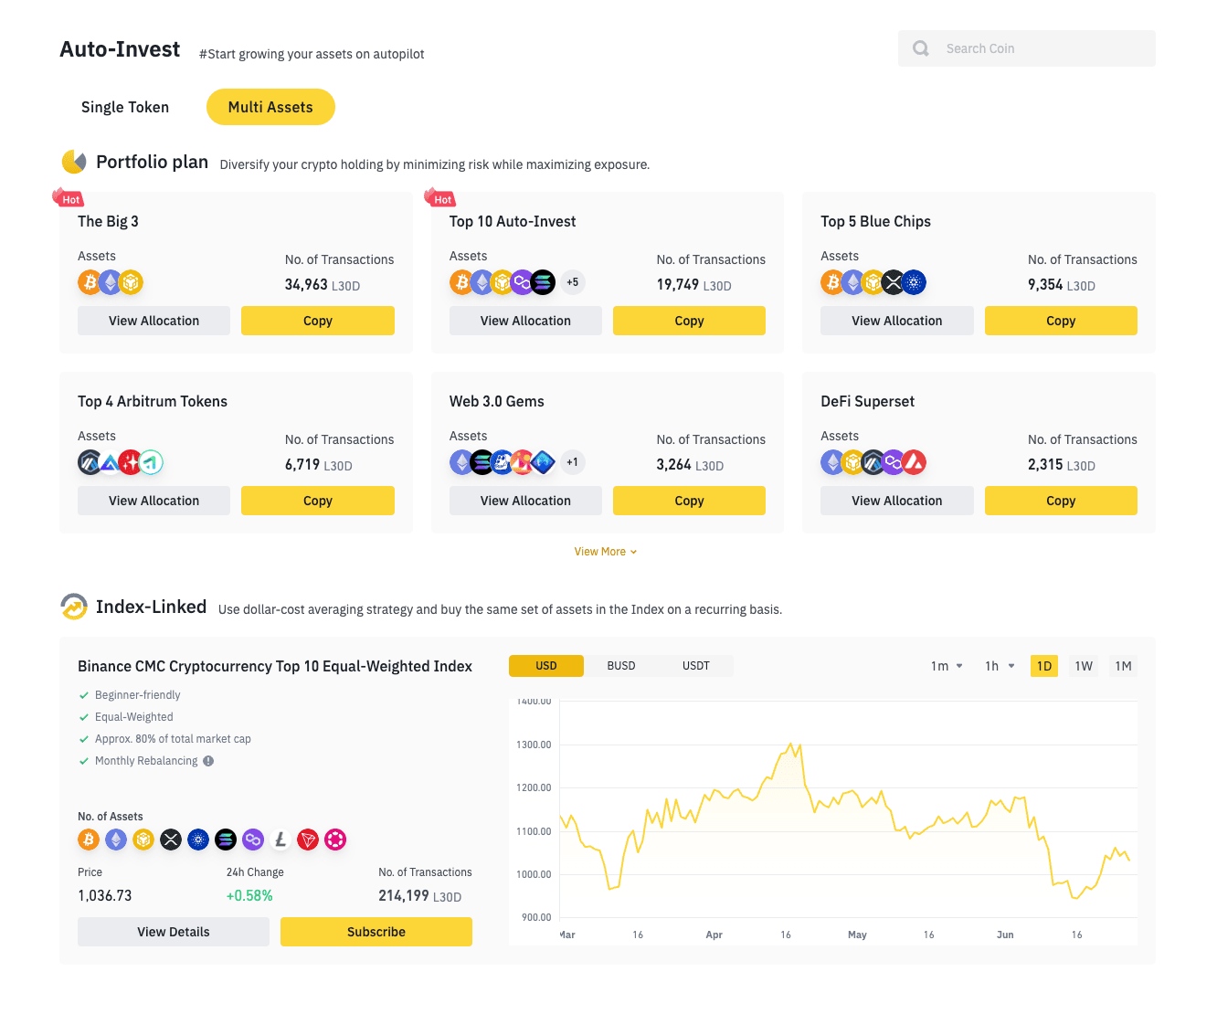1217x1014 pixels.
Task: View Allocation for Top 10 Auto-Invest
Action: click(x=525, y=321)
